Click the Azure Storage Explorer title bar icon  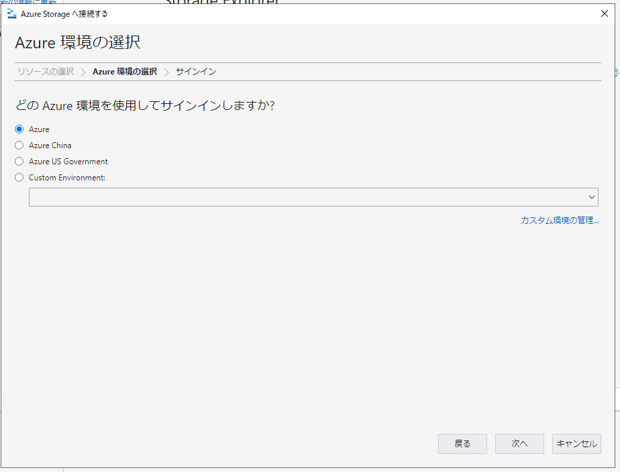[x=11, y=13]
